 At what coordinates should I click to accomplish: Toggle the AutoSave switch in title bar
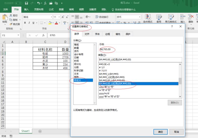pyautogui.click(x=18, y=3)
